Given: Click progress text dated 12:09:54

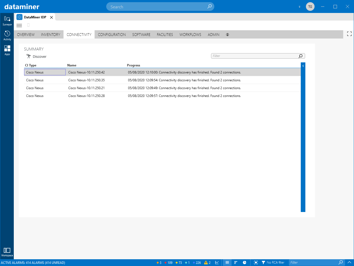Looking at the screenshot, I should point(184,80).
